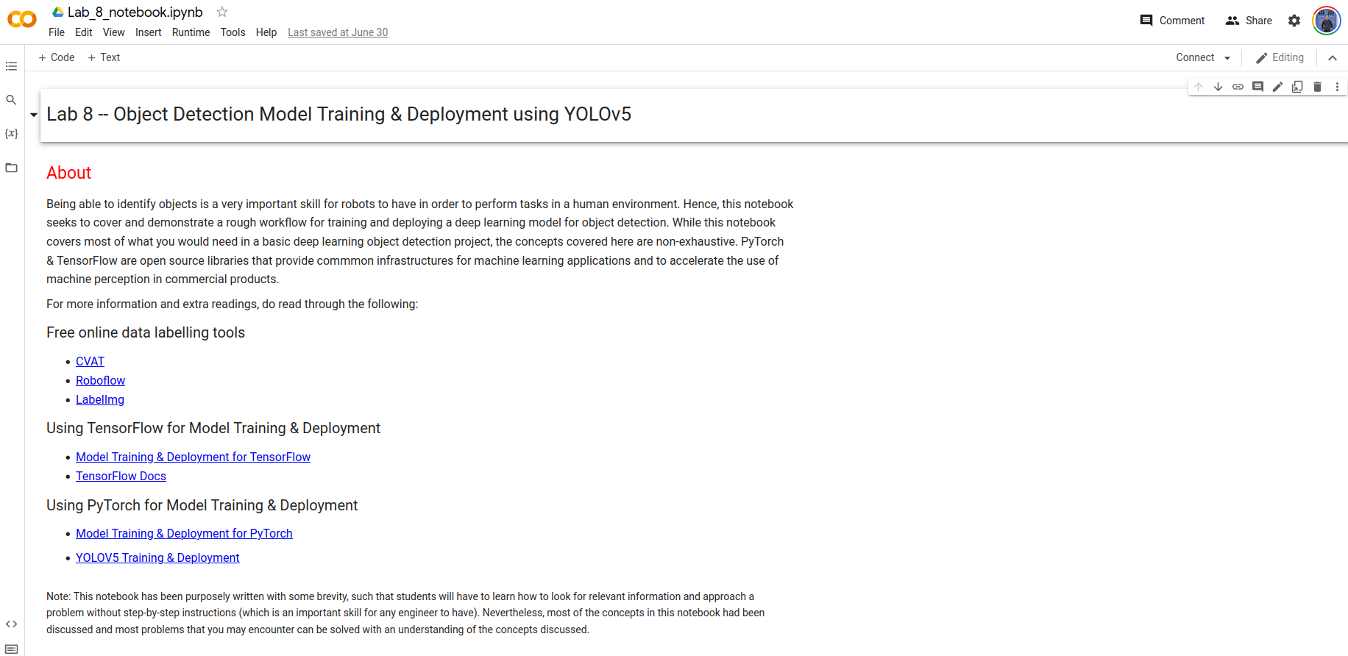The image size is (1348, 656).
Task: Open the Edit menu
Action: 84,32
